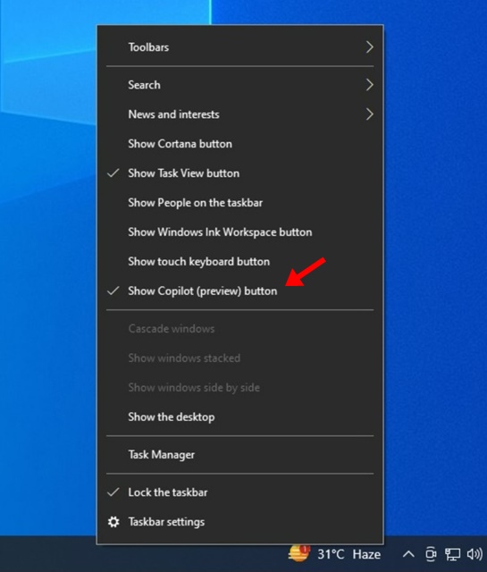Expand News and interests submenu
487x572 pixels.
pos(240,114)
